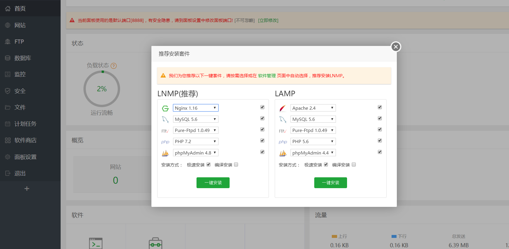This screenshot has width=509, height=249.
Task: Expand the phpMyAdmin 4.4 dropdown in LAMP
Action: pyautogui.click(x=313, y=153)
